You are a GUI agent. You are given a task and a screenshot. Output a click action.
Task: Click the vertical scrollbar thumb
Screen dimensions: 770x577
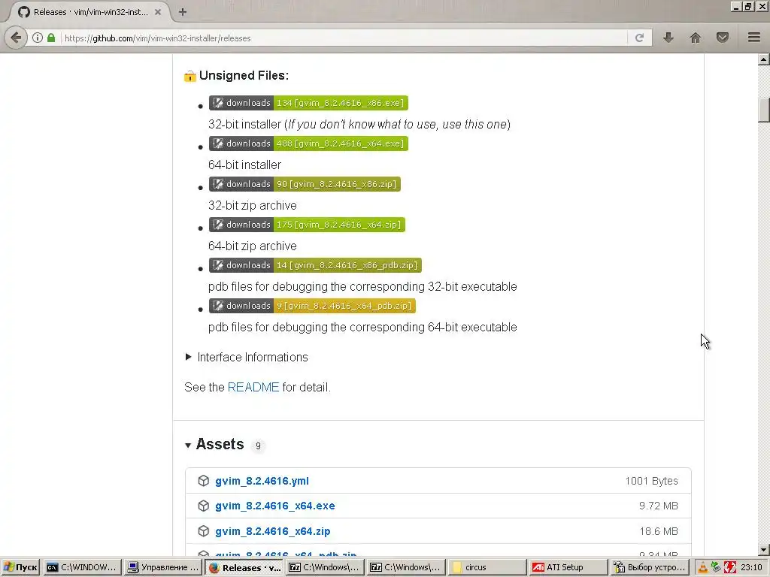(x=764, y=110)
